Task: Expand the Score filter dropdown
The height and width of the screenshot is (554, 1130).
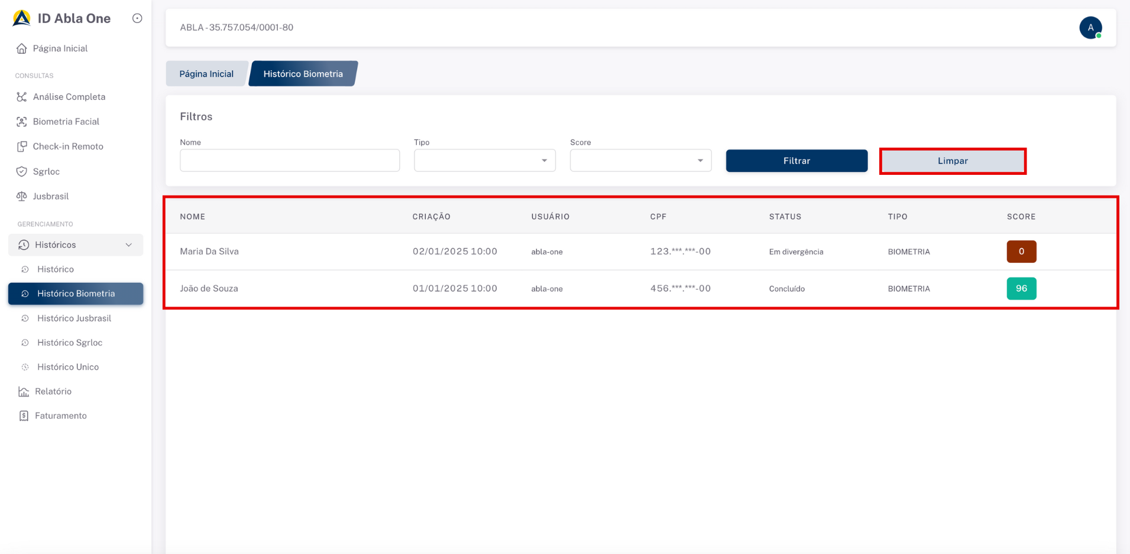Action: coord(640,161)
